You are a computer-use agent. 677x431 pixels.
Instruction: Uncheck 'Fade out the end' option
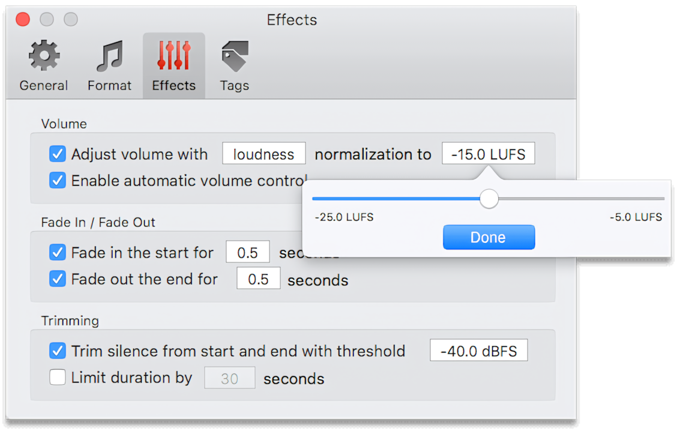57,279
